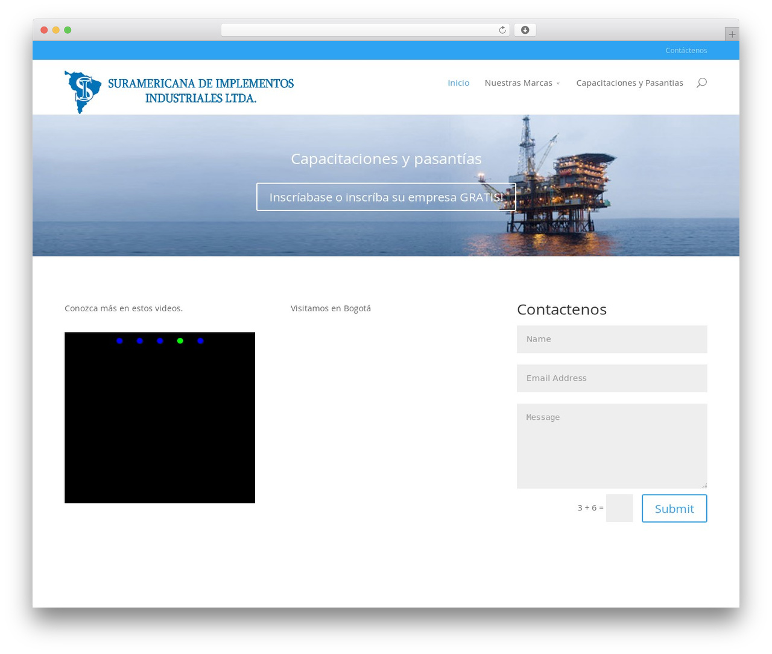
Task: Click the black video player area
Action: [160, 417]
